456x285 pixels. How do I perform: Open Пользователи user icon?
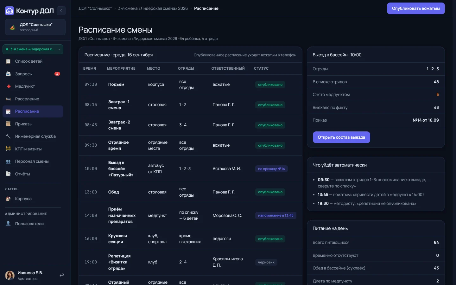point(8,224)
